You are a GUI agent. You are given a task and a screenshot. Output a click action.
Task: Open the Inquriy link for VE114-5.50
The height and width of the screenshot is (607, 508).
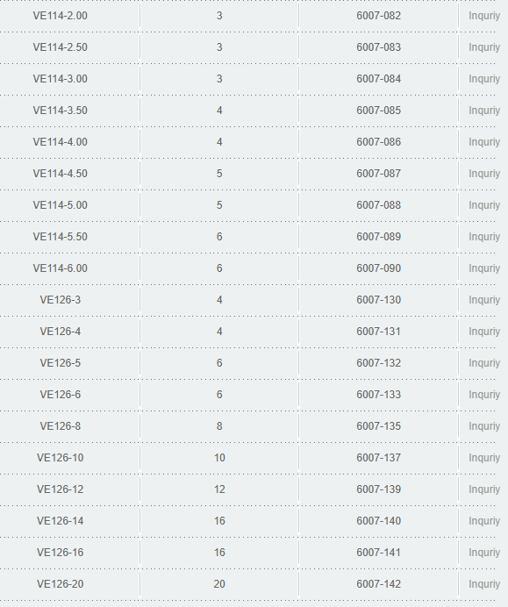484,237
